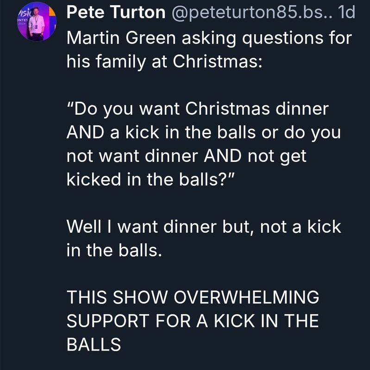This screenshot has width=370, height=370.
Task: Open Pete Turton's profile avatar
Action: [x=37, y=22]
